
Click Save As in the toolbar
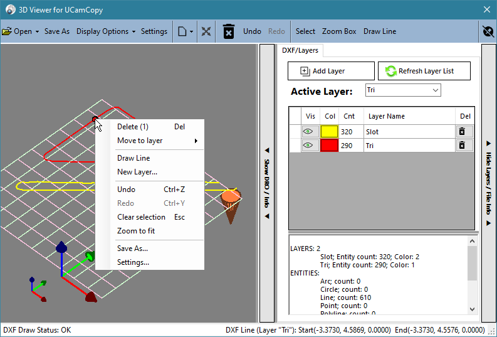57,31
